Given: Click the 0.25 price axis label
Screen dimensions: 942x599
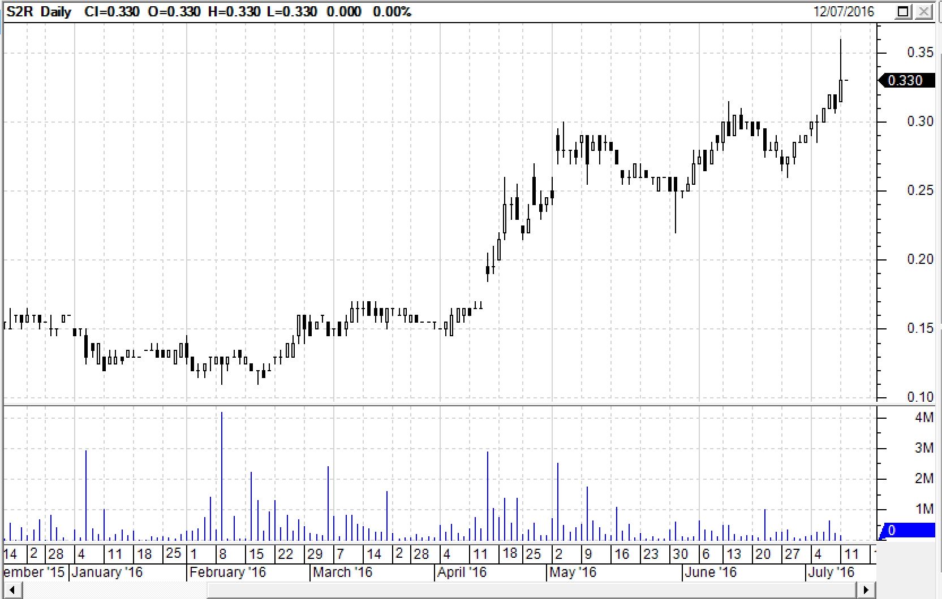Looking at the screenshot, I should pyautogui.click(x=920, y=190).
